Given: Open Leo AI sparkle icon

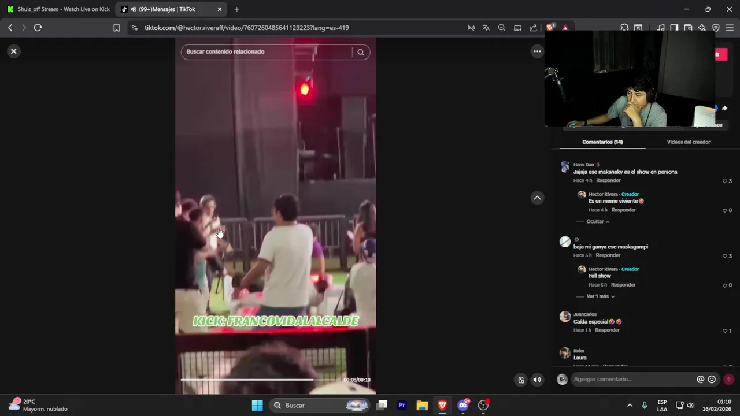Looking at the screenshot, I should pyautogui.click(x=702, y=28).
